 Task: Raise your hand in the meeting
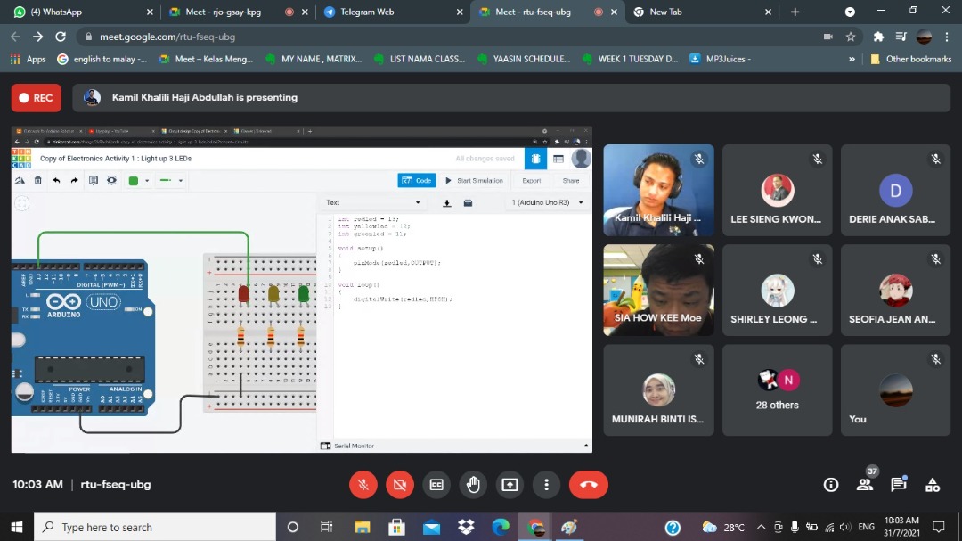point(473,485)
